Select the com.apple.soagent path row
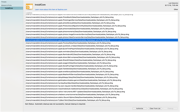 (102, 63)
